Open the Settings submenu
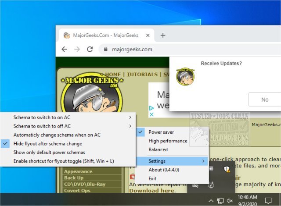This screenshot has width=281, height=206. [x=172, y=161]
